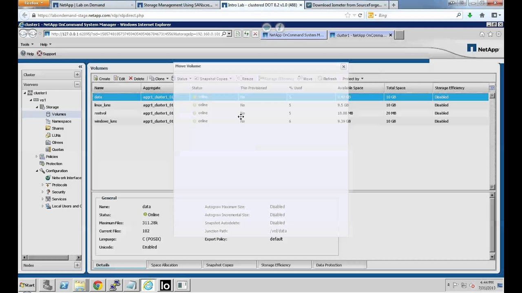Open the Clone toolbar dropdown

tap(159, 79)
